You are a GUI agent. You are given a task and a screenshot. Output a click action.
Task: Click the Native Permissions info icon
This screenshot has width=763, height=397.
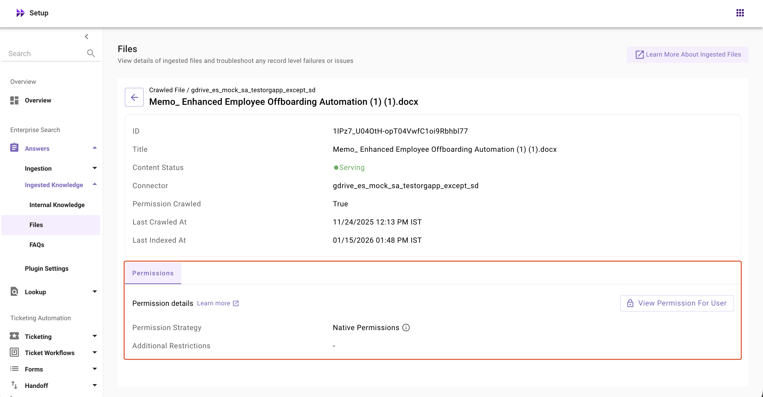point(406,328)
